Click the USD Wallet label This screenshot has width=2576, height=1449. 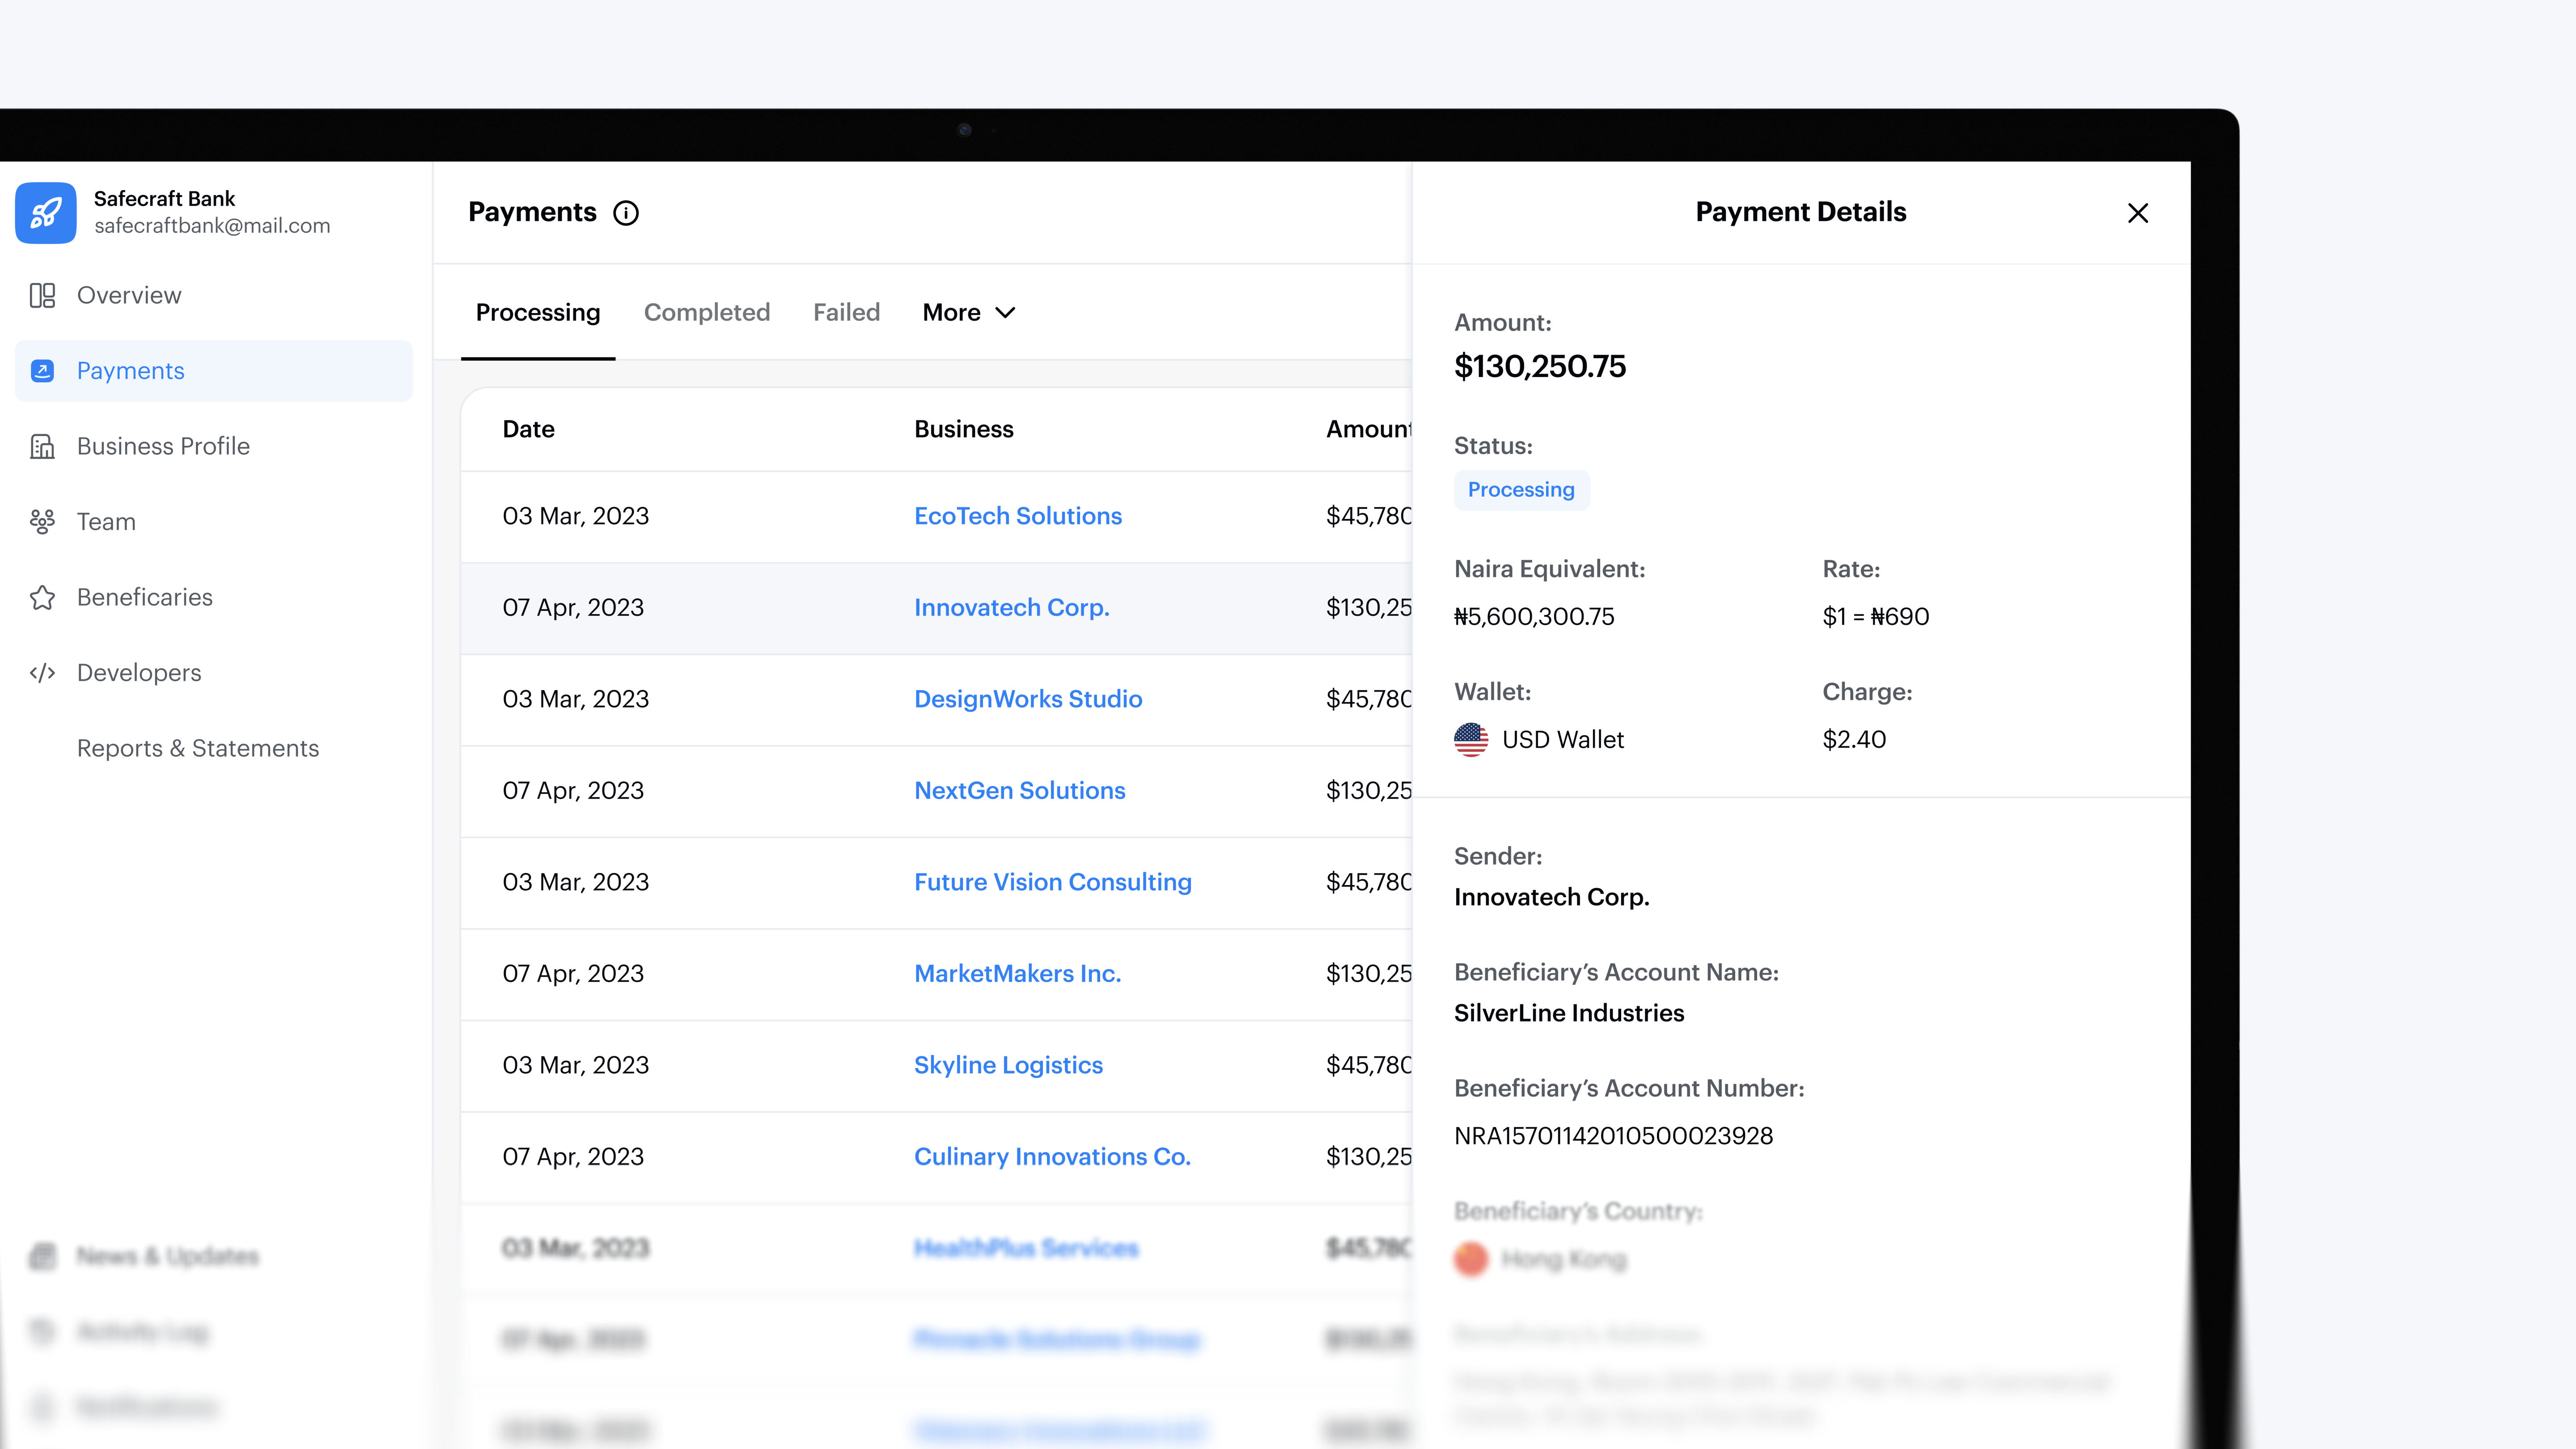[x=1563, y=740]
